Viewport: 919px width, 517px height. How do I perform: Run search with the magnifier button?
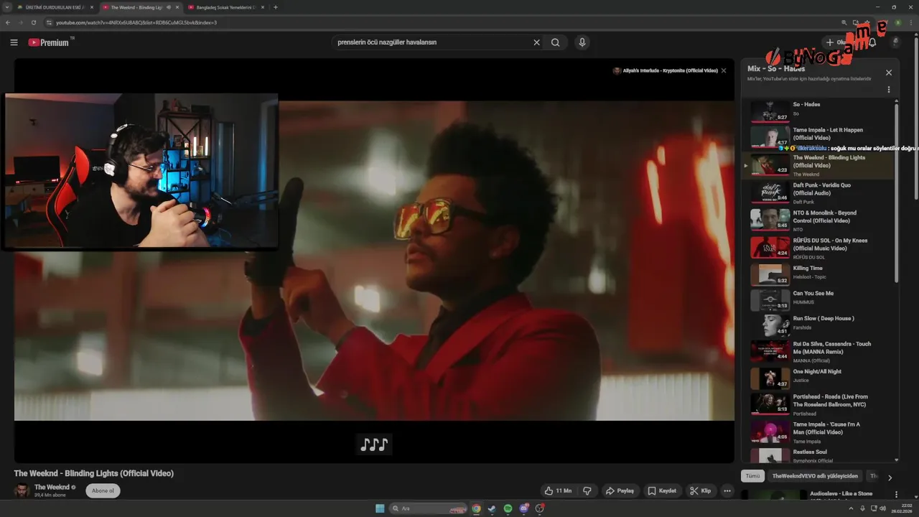556,42
